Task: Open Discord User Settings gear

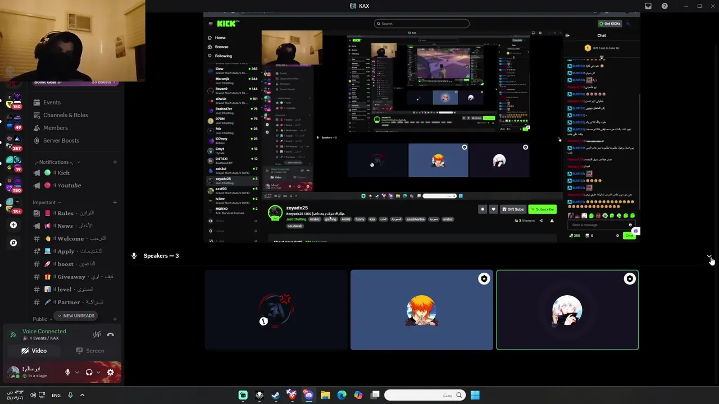Action: click(110, 372)
